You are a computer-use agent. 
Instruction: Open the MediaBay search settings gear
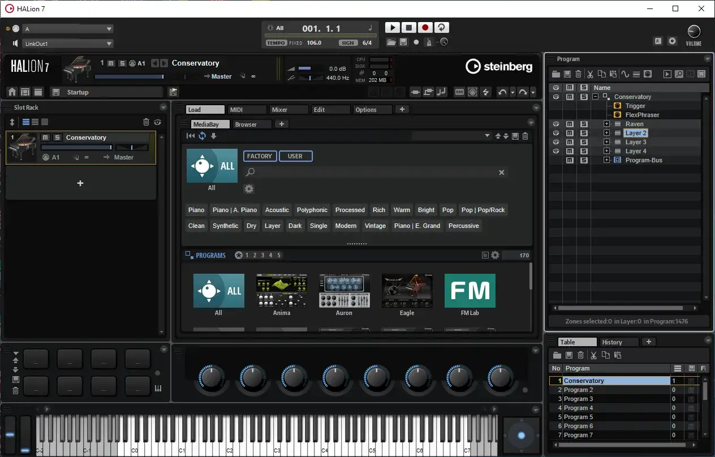coord(249,189)
